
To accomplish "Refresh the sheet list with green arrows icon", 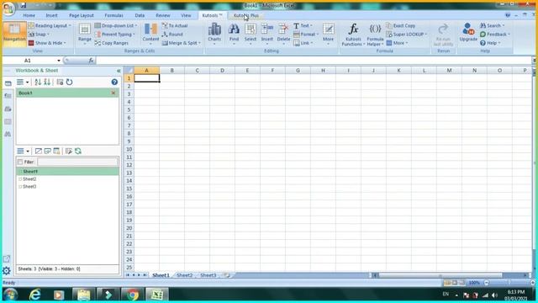I will tap(78, 151).
